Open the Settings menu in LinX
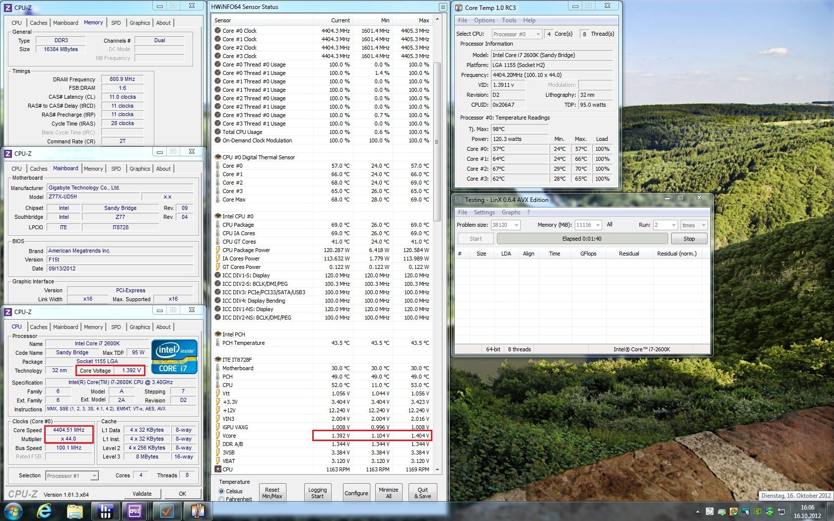 click(x=484, y=212)
